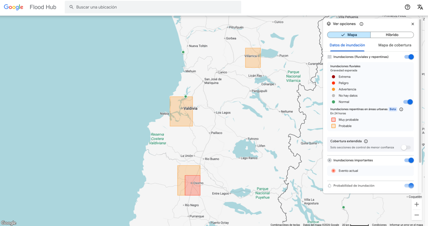Open the help question mark icon

[407, 7]
